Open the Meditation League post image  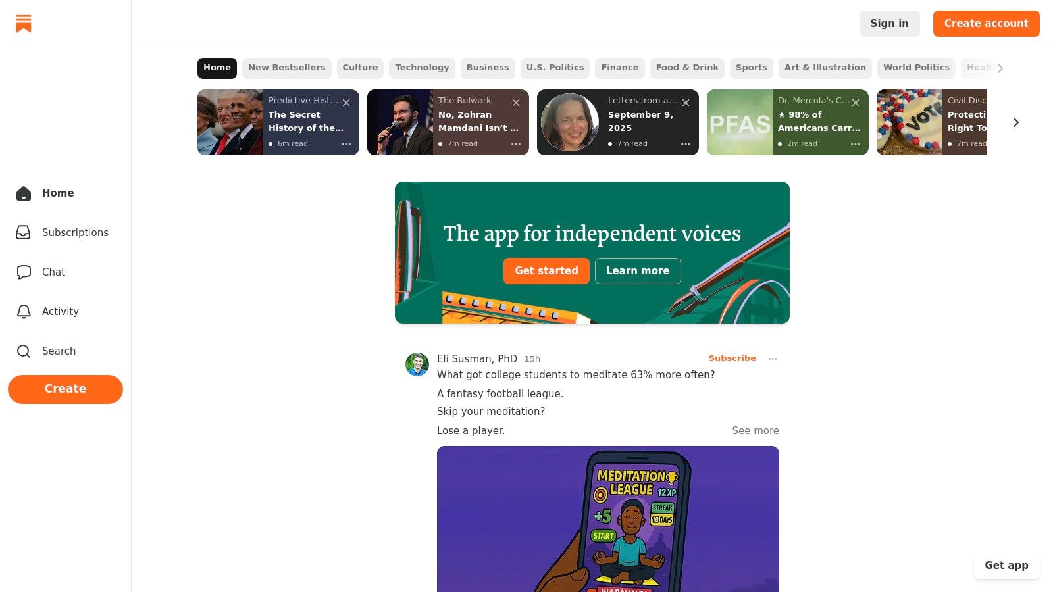(x=608, y=519)
